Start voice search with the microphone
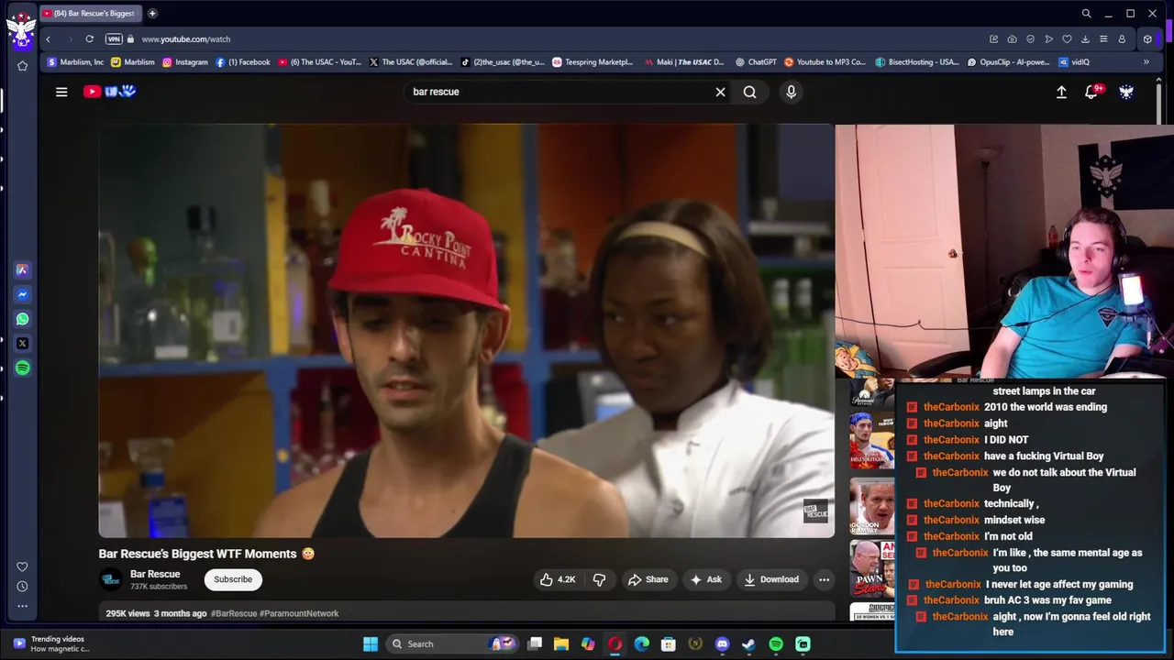 791,92
